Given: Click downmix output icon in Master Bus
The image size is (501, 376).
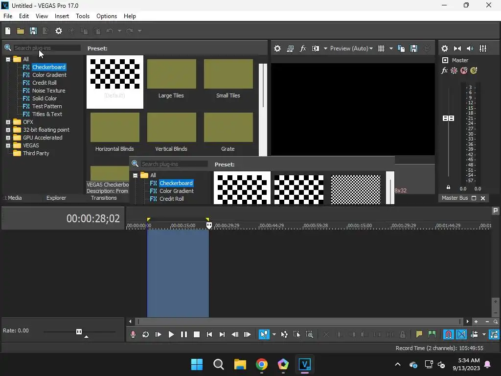Looking at the screenshot, I should [457, 48].
